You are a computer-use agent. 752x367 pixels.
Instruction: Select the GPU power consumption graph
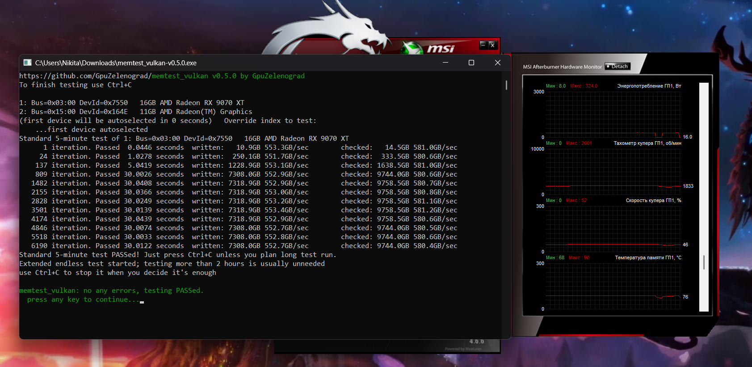613,114
